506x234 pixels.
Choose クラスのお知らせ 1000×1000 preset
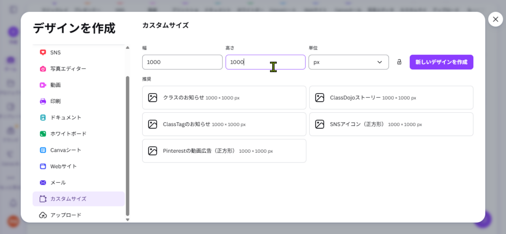coord(224,98)
